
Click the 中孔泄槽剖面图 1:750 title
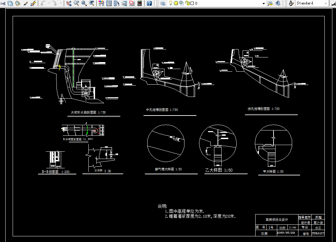(162, 110)
